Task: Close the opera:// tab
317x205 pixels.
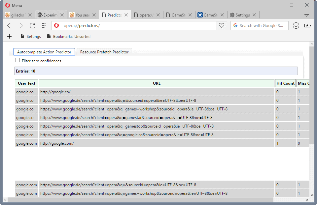Action: 158,15
